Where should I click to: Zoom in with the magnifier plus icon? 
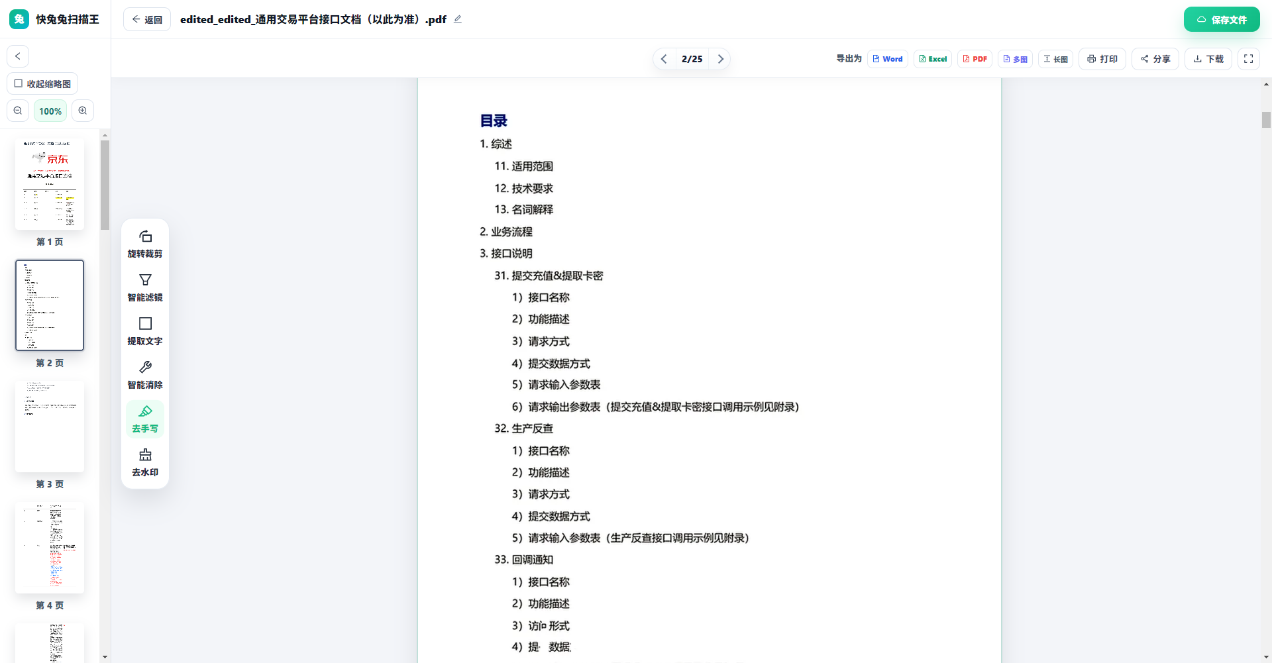coord(83,111)
